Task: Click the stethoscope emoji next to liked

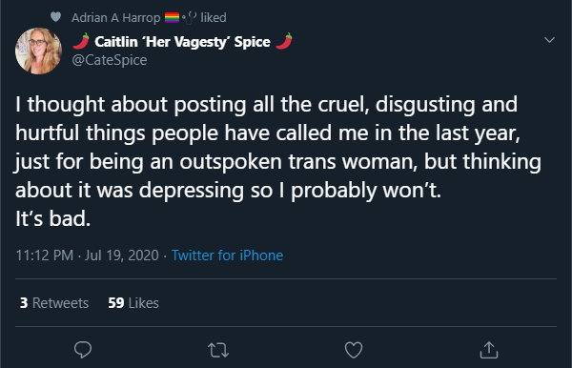Action: 190,17
